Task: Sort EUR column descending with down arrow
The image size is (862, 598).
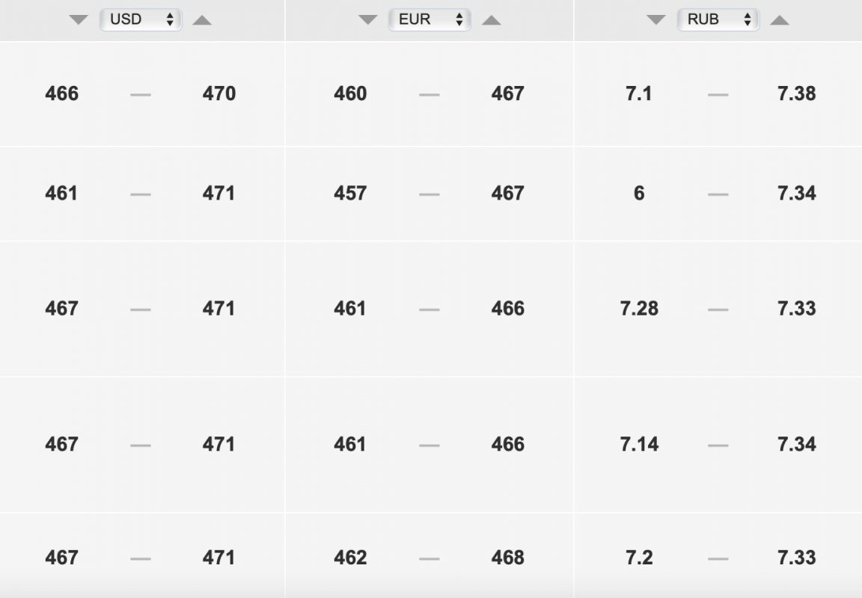Action: [368, 20]
